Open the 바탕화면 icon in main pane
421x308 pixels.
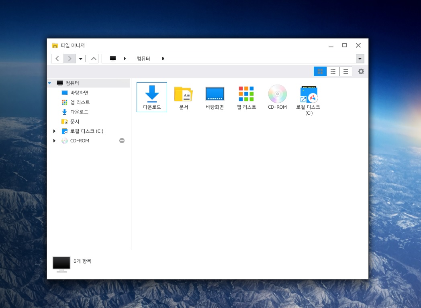pyautogui.click(x=215, y=97)
